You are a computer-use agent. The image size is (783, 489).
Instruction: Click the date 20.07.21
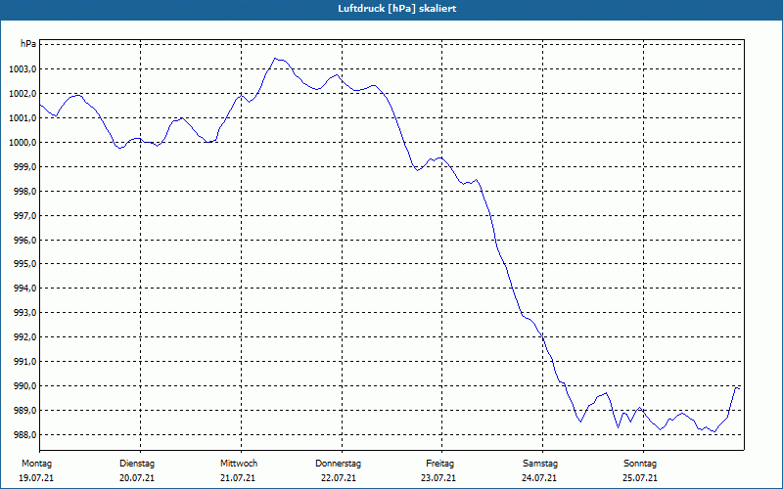point(137,478)
